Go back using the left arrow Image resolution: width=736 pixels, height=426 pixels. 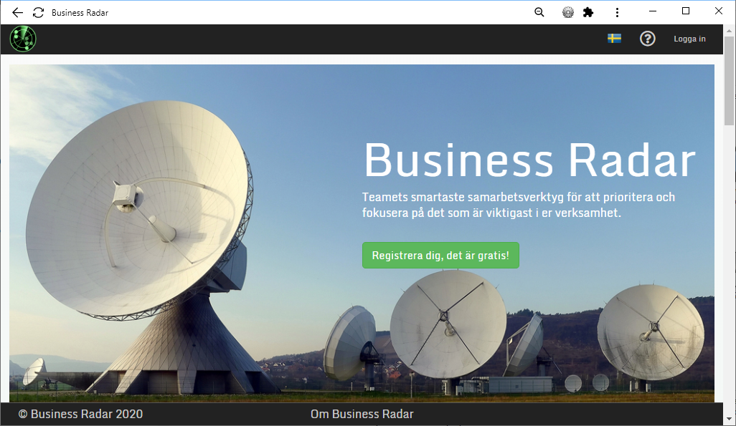17,13
